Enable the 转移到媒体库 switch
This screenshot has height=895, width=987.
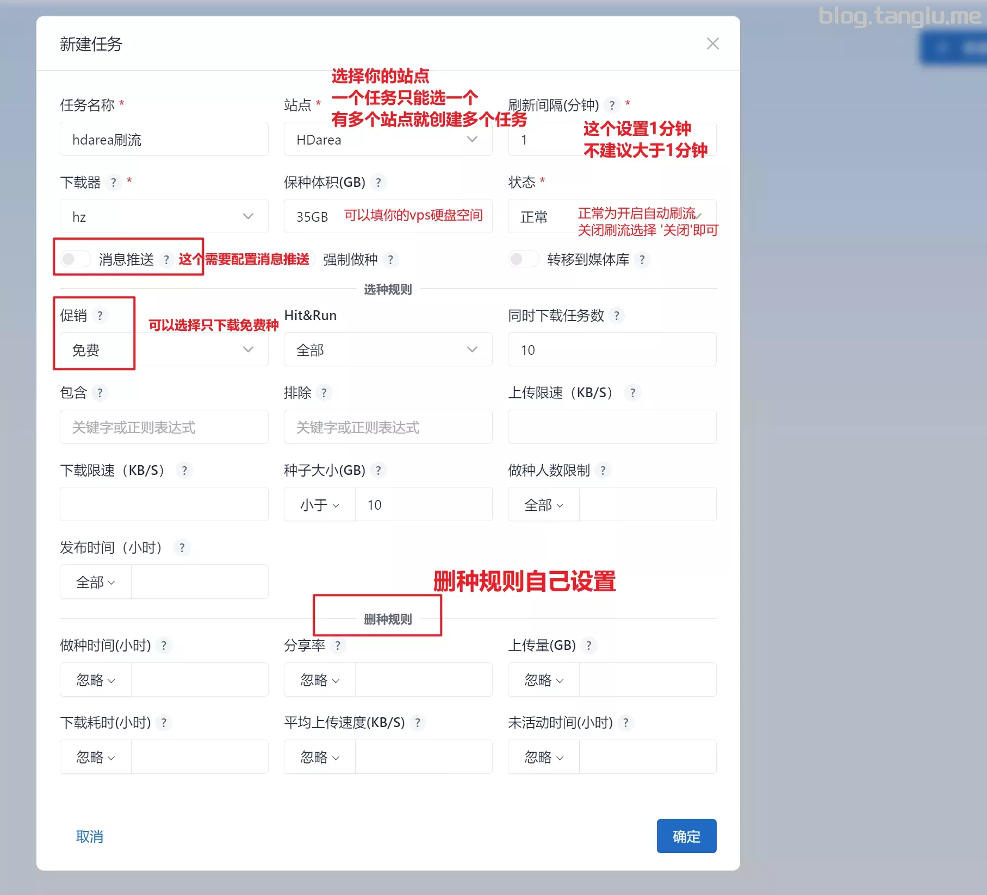click(523, 259)
